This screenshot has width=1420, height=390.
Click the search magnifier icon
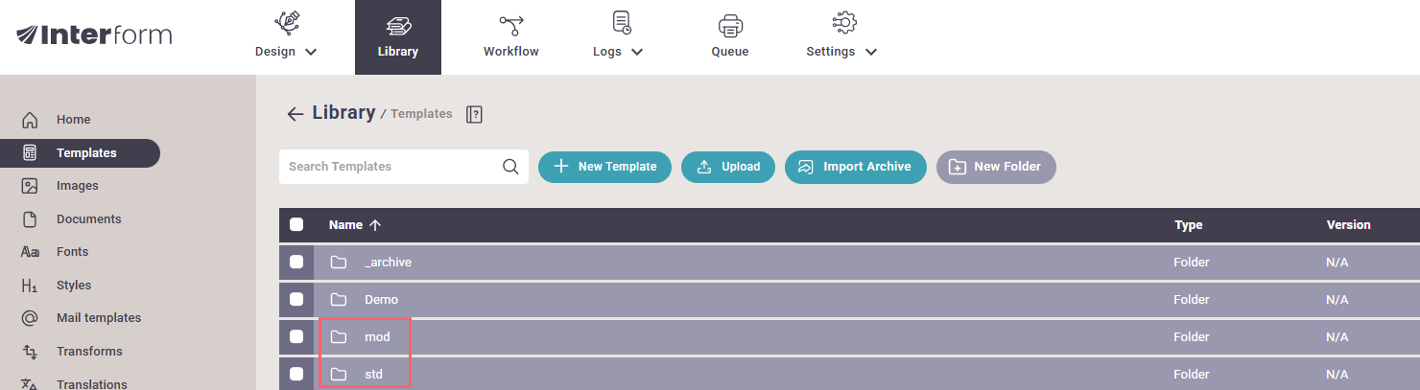click(510, 167)
